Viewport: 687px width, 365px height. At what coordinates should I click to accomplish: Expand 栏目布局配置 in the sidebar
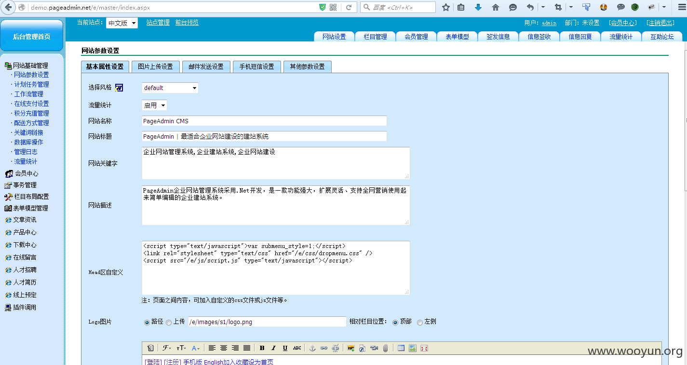pos(31,196)
